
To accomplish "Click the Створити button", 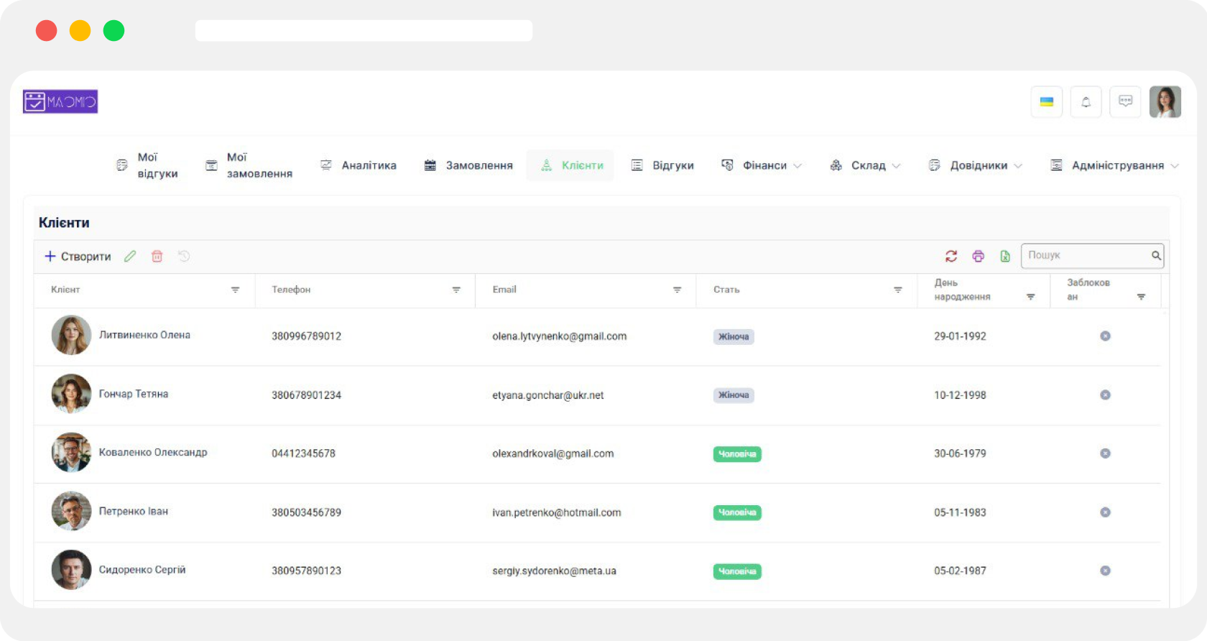I will (x=78, y=257).
